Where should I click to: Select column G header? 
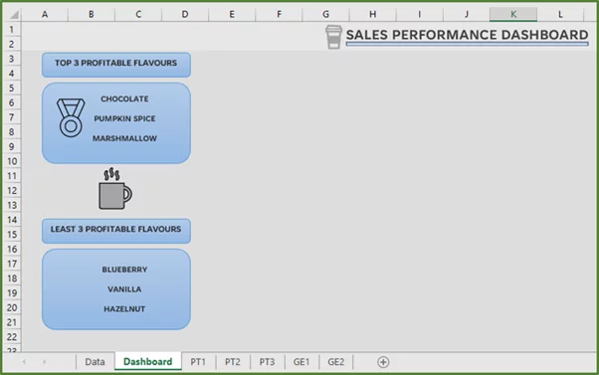point(325,15)
